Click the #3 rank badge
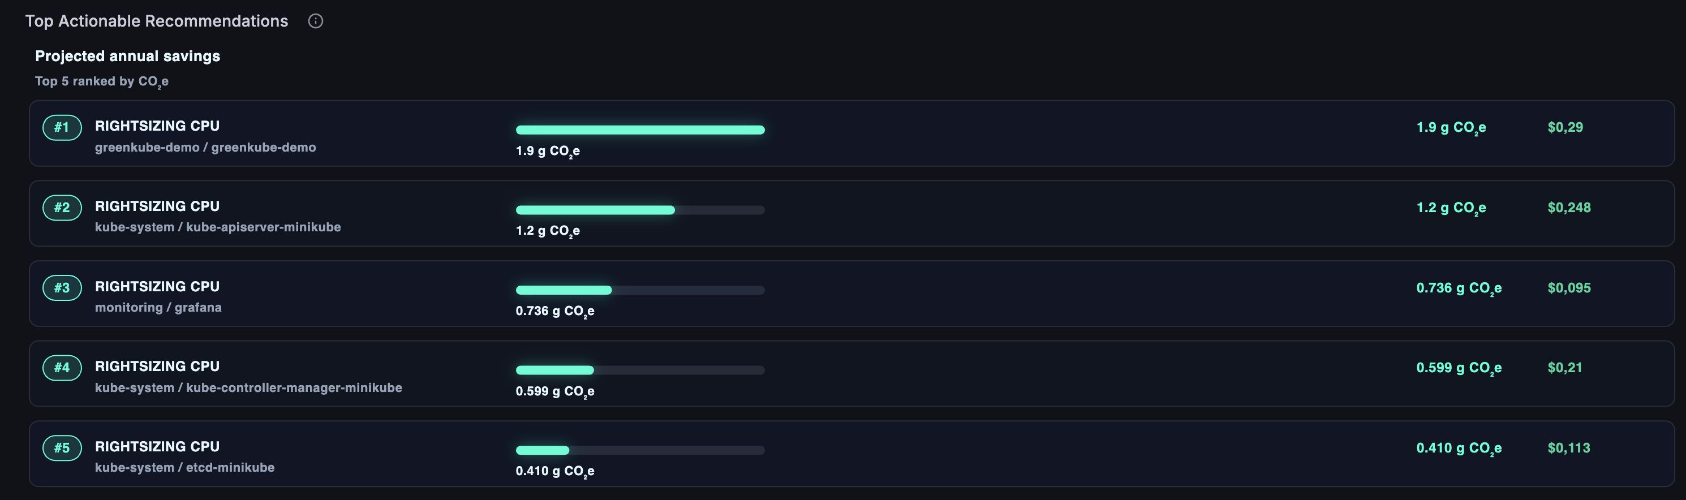 62,287
